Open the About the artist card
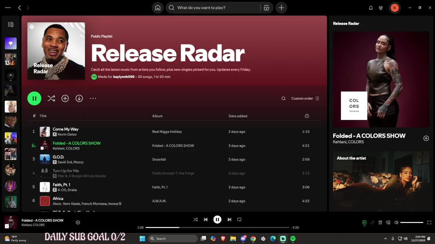Screen dimensions: 435x244 381,181
